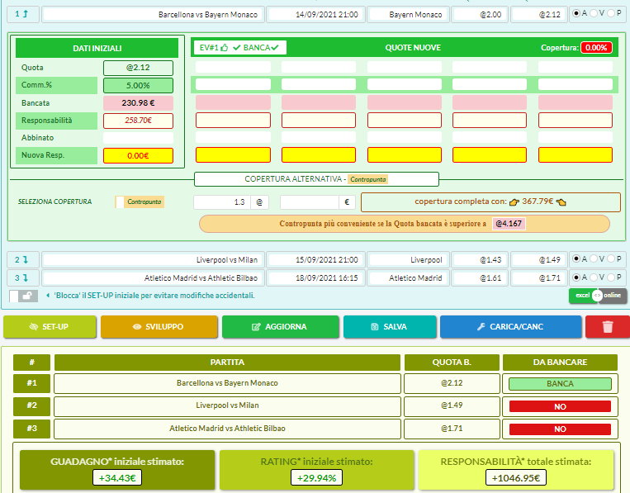Click the green BANCA status for match #1
Viewport: 630px width, 493px height.
(x=560, y=384)
